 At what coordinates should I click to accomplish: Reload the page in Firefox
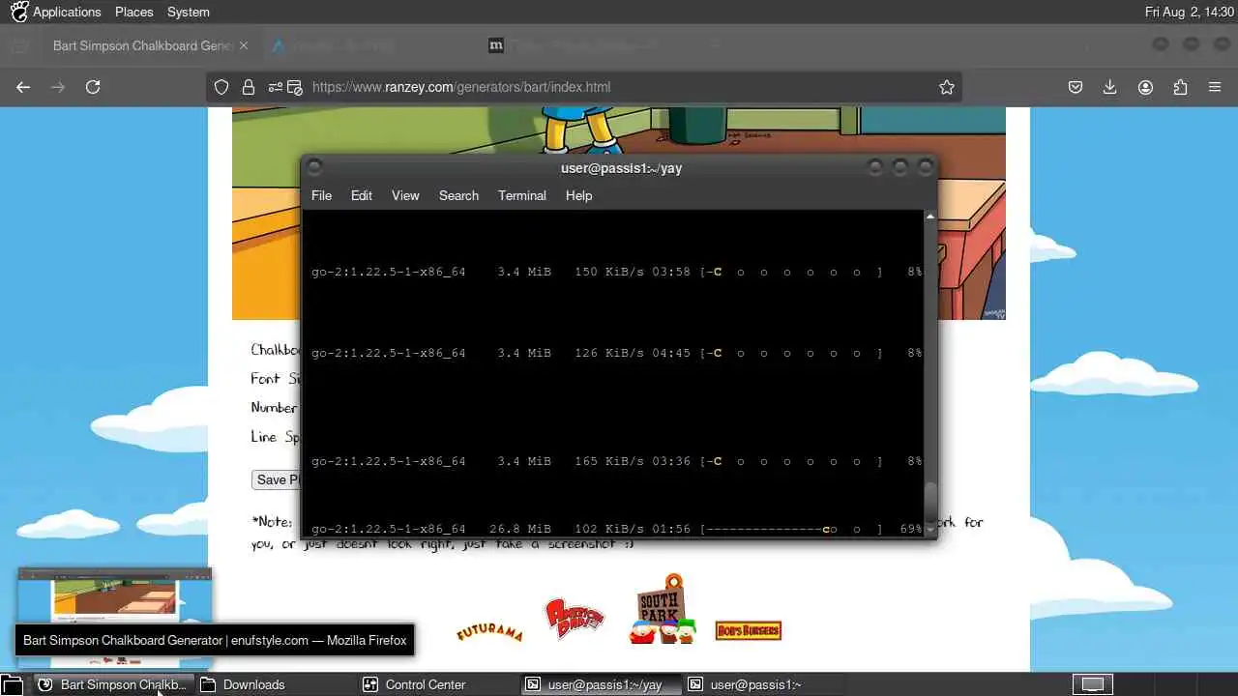[93, 87]
